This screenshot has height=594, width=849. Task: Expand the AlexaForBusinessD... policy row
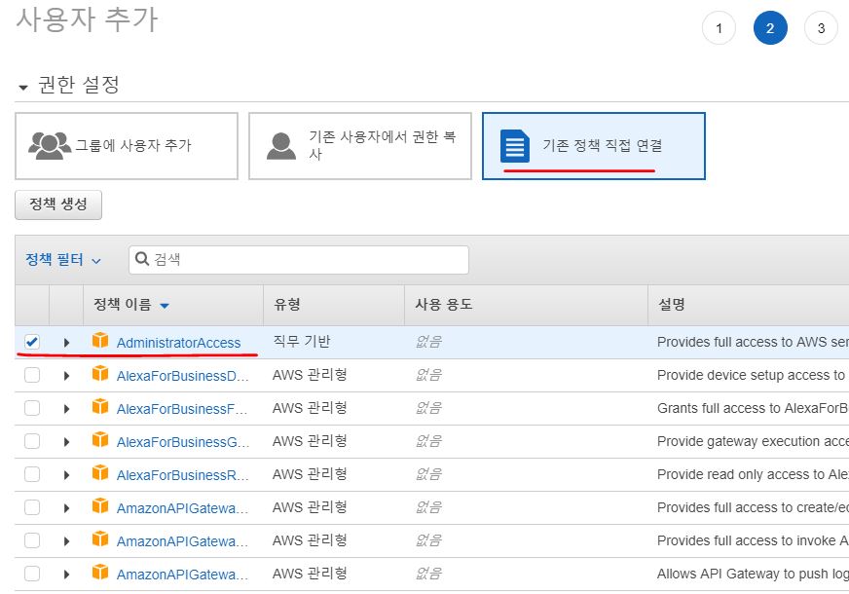[x=66, y=375]
